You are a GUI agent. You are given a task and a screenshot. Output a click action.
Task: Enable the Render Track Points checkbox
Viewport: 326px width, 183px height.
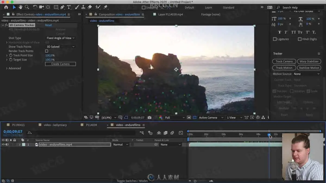(46, 51)
